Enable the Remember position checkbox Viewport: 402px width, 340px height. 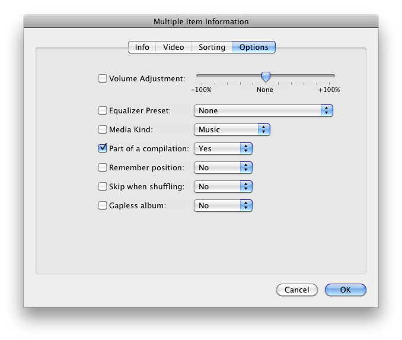point(103,167)
